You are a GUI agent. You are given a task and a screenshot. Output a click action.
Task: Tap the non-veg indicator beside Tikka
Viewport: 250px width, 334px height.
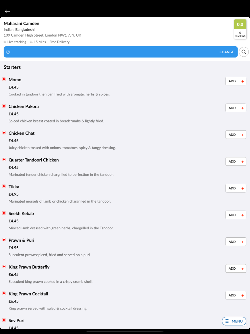pyautogui.click(x=4, y=186)
